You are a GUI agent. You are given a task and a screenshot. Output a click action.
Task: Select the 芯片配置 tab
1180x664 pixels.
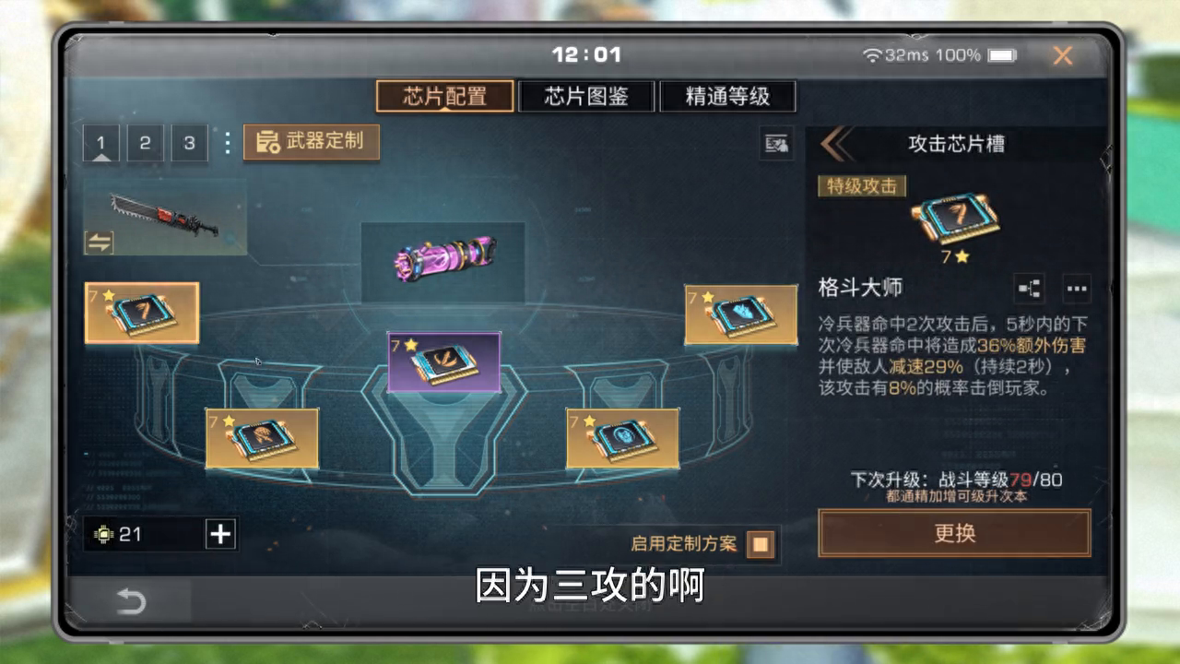click(444, 96)
